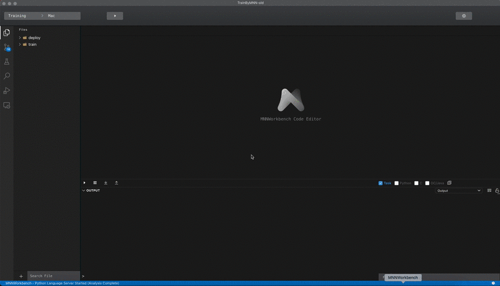500x286 pixels.
Task: Click the terminal prompt input line
Action: [230, 276]
